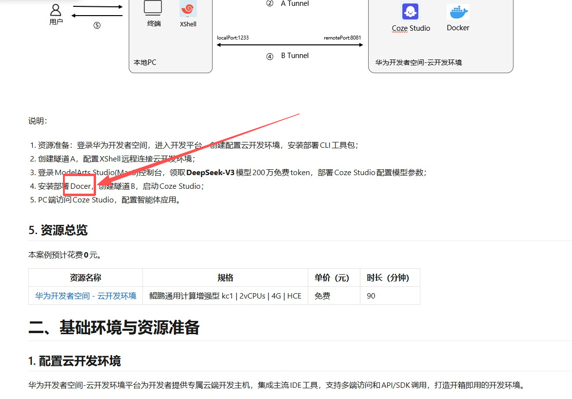
Task: Click the Coze Studio icon
Action: [x=411, y=11]
